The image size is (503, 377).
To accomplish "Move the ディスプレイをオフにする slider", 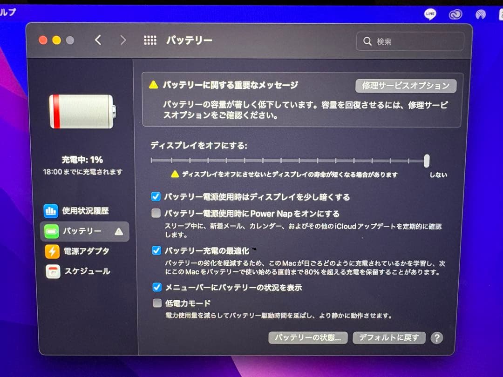I will tap(426, 160).
